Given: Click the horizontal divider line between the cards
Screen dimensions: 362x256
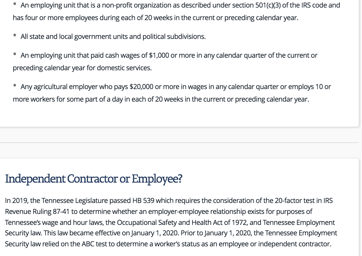Looking at the screenshot, I should (x=179, y=143).
